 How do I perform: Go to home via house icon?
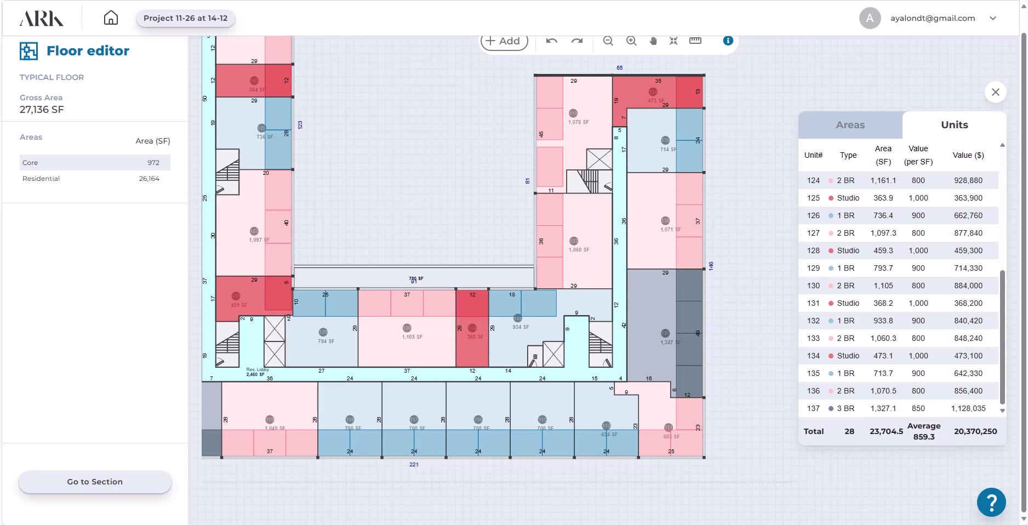click(x=111, y=18)
